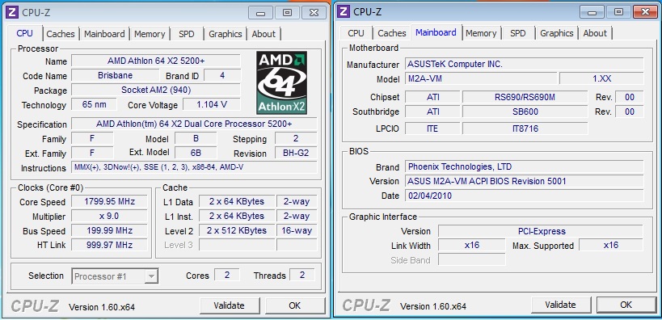Image resolution: width=662 pixels, height=320 pixels.
Task: Click the Chipset value RS690/RS690M
Action: click(525, 97)
